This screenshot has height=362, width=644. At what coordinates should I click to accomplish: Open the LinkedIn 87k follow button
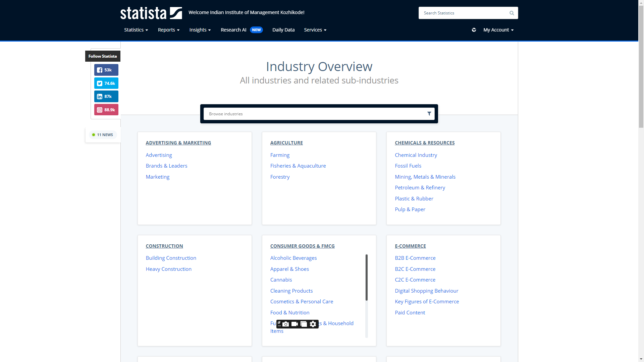pos(106,97)
